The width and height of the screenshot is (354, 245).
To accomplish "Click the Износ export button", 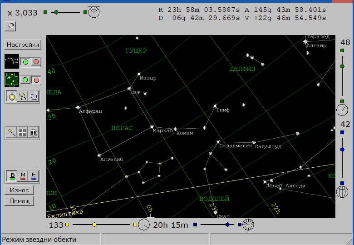I will (19, 190).
